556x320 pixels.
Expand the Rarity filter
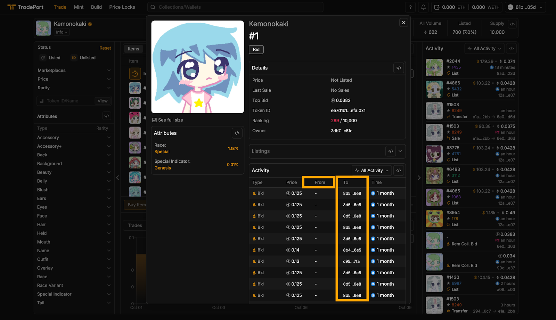74,88
